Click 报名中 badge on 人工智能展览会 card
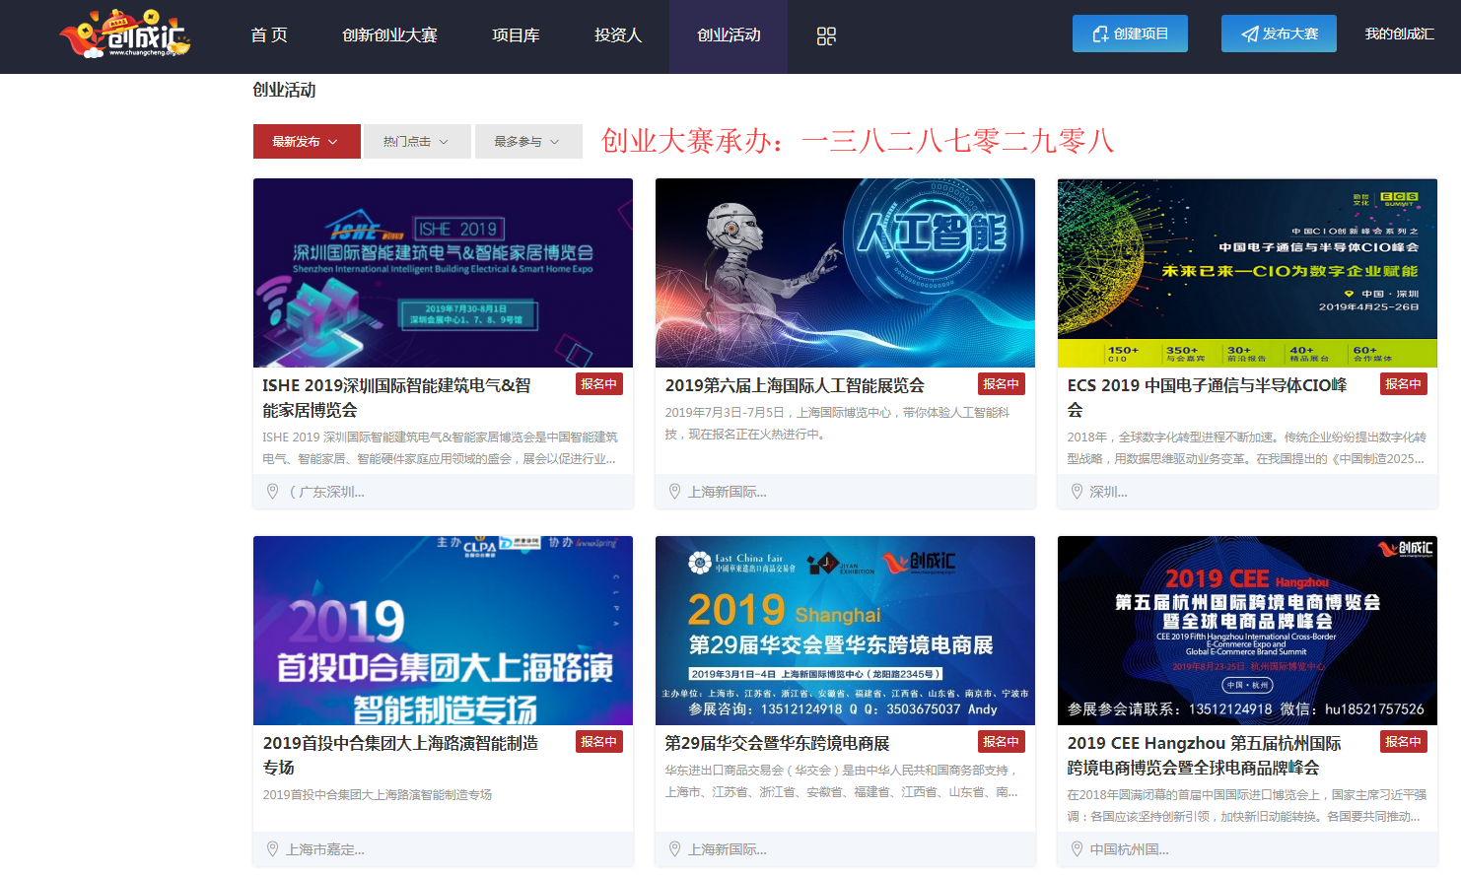The width and height of the screenshot is (1461, 875). click(x=1002, y=384)
